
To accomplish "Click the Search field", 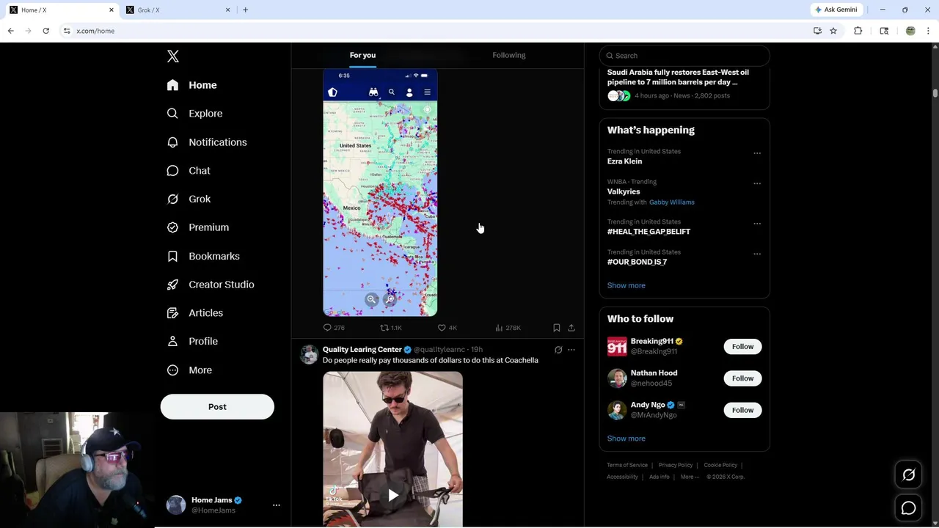I will (x=684, y=56).
